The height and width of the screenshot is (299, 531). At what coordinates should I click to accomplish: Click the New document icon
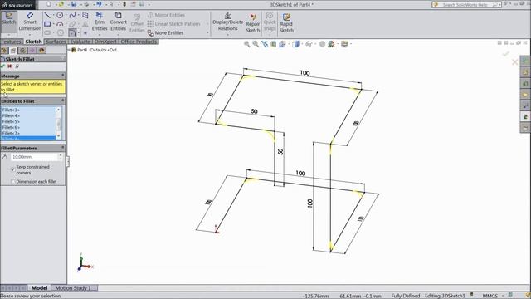(49, 4)
